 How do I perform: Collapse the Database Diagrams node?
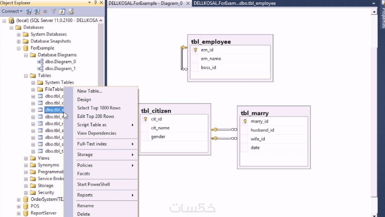point(26,55)
